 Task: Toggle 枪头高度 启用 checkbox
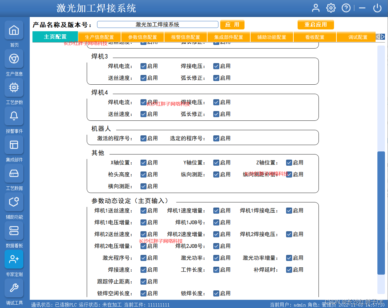(143, 174)
